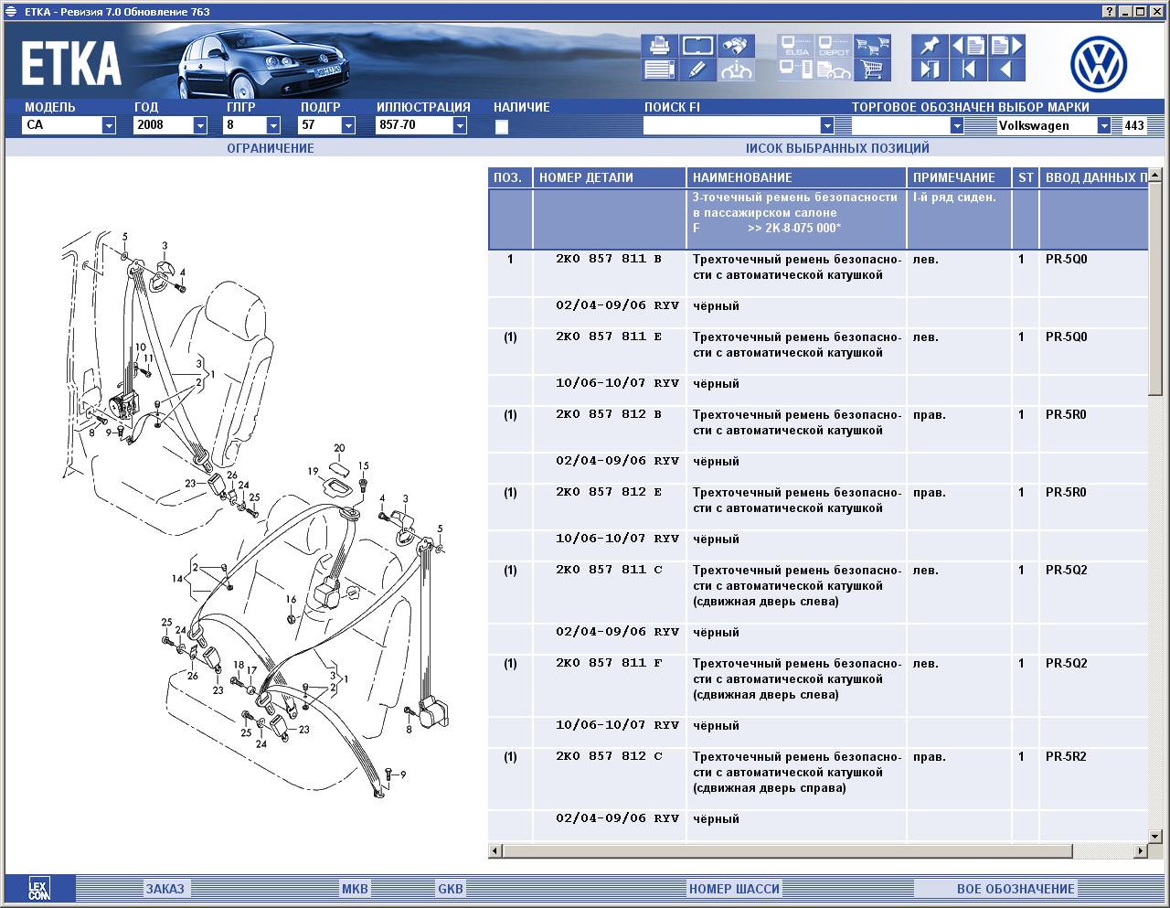The height and width of the screenshot is (908, 1170).
Task: Click the GKB bottom tab
Action: coord(450,888)
